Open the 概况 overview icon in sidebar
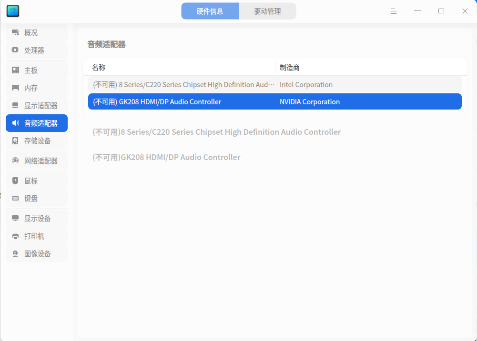 tap(15, 32)
